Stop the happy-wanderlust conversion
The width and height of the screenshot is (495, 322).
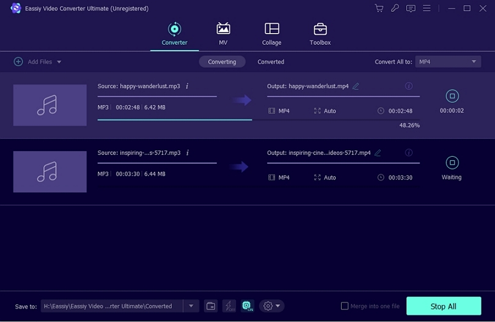tap(452, 96)
